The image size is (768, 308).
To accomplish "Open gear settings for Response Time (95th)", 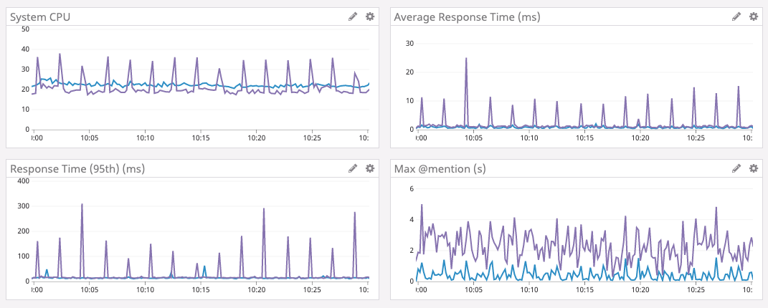I will point(370,168).
